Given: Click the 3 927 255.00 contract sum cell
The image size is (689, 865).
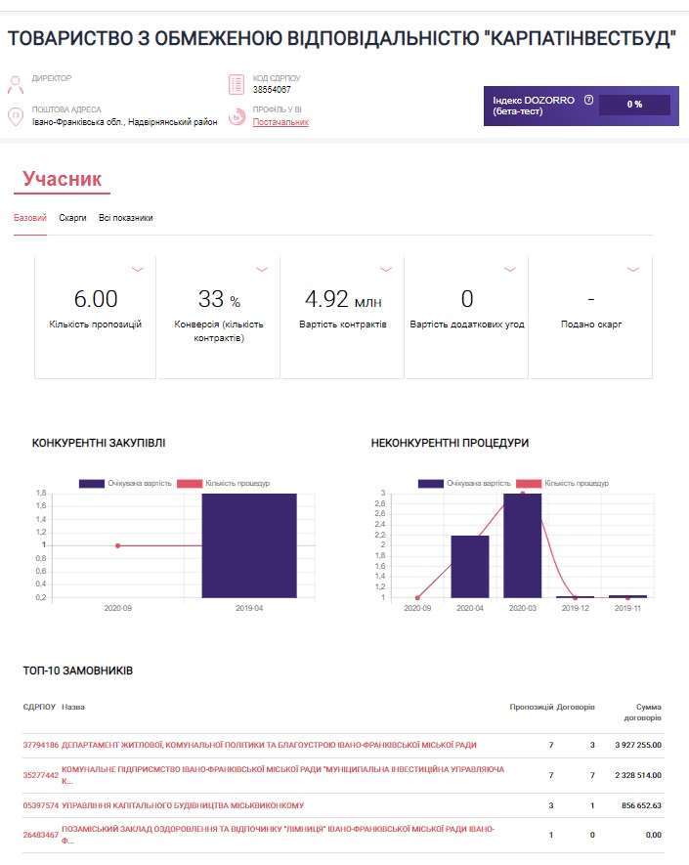Looking at the screenshot, I should coord(638,745).
